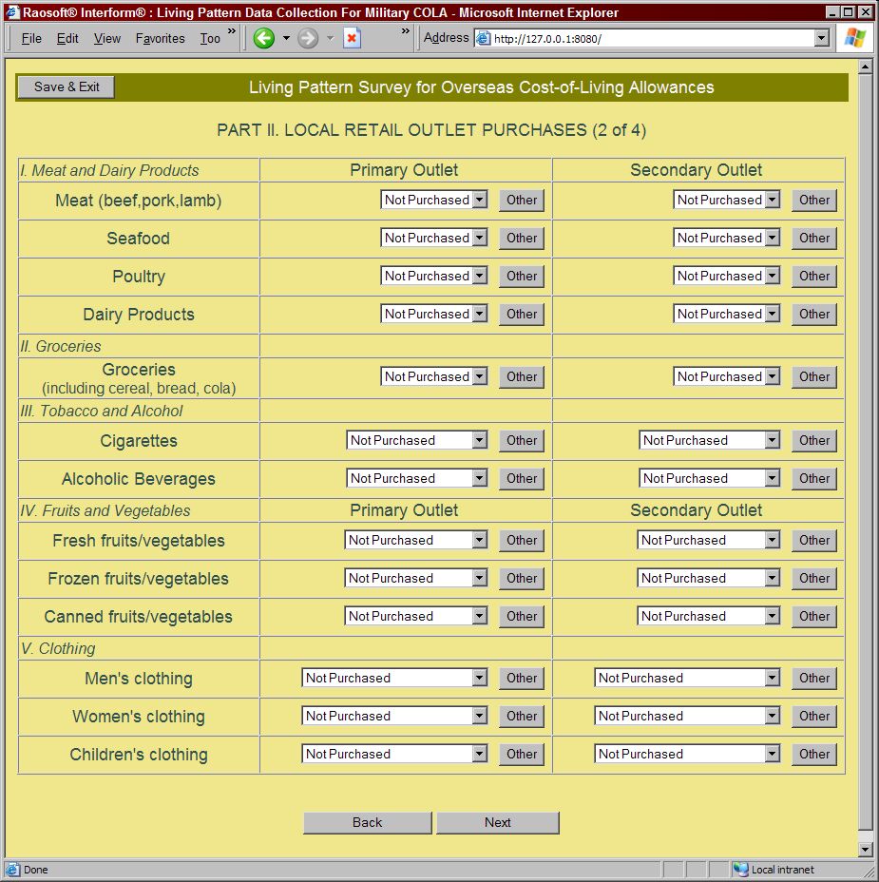Screen dimensions: 879x882
Task: Expand the hidden menu bar chevron
Action: [232, 31]
